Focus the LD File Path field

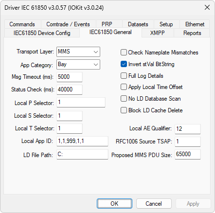coord(82,154)
